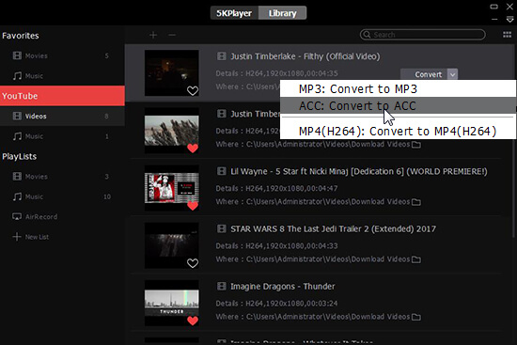
Task: Select title "Lil Wayne - 5 Star ft Nicki Minaj"
Action: 290,171
